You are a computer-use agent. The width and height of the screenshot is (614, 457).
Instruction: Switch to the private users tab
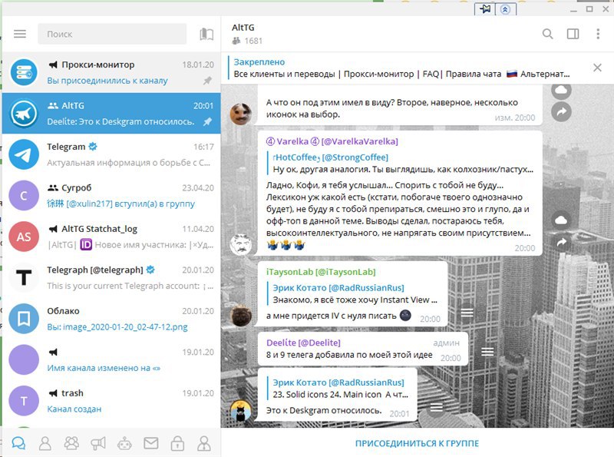tap(45, 443)
